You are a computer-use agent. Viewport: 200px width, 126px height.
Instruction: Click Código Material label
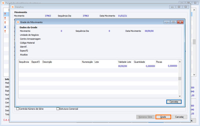click(x=27, y=43)
